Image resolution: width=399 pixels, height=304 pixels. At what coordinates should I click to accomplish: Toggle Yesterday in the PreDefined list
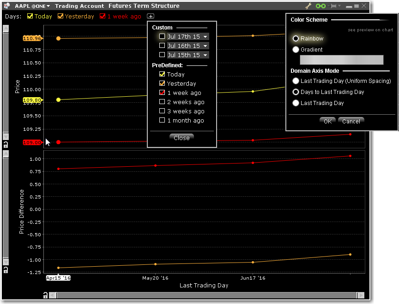pyautogui.click(x=162, y=83)
